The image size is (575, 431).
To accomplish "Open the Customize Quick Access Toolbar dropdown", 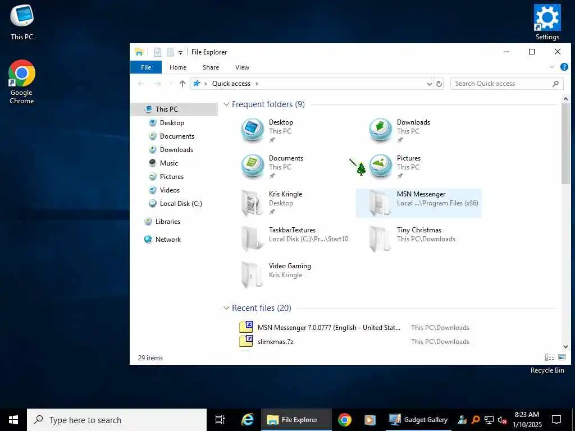I will point(180,52).
